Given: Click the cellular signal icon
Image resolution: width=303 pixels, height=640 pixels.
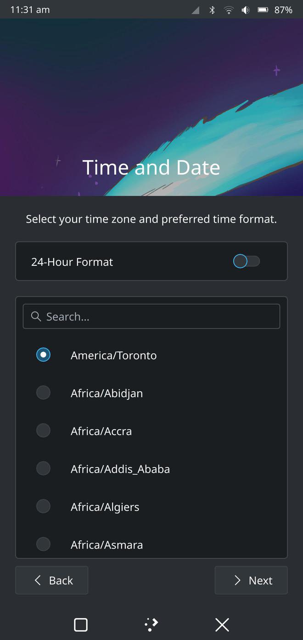Looking at the screenshot, I should pyautogui.click(x=196, y=10).
